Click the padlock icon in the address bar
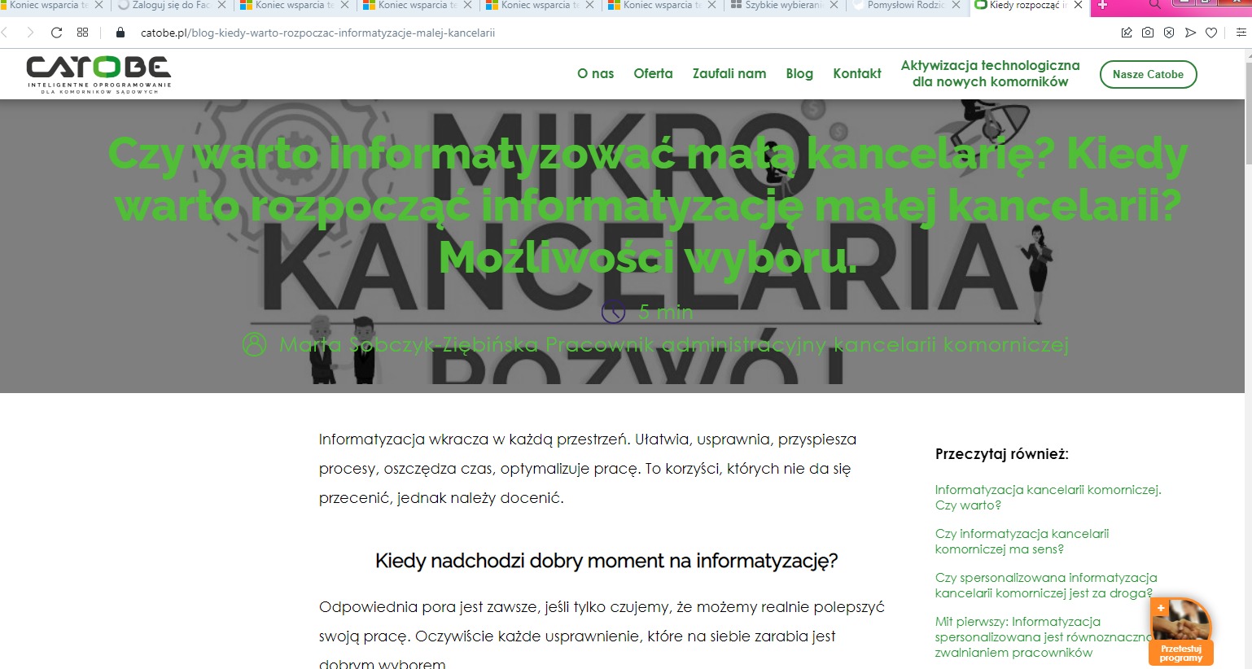Viewport: 1252px width, 669px height. pos(119,33)
